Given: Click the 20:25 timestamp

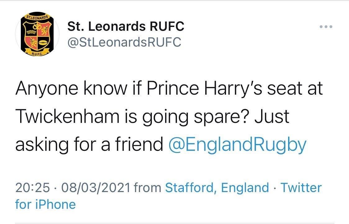Looking at the screenshot, I should coord(32,188).
